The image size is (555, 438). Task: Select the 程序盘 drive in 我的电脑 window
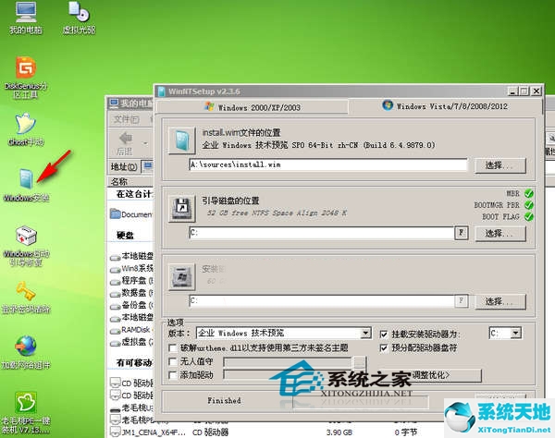131,281
